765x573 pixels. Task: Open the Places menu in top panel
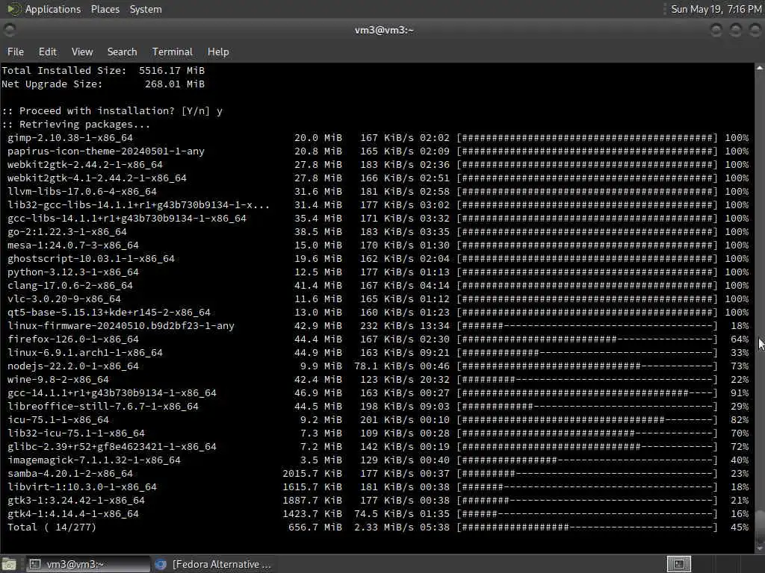(x=105, y=9)
